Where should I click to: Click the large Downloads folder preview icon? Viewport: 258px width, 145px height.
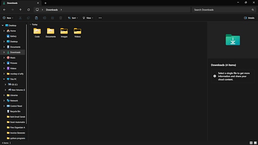tap(233, 40)
